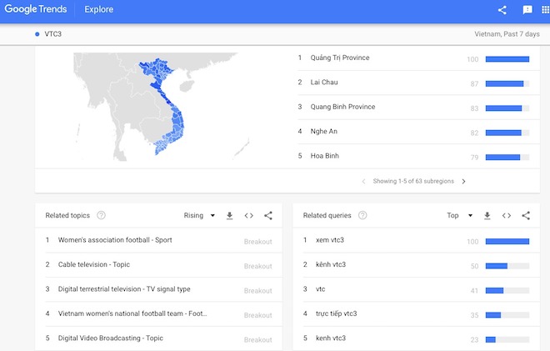Screen dimensions: 550x351
Task: Open the Rising dropdown in Related topics
Action: point(199,215)
